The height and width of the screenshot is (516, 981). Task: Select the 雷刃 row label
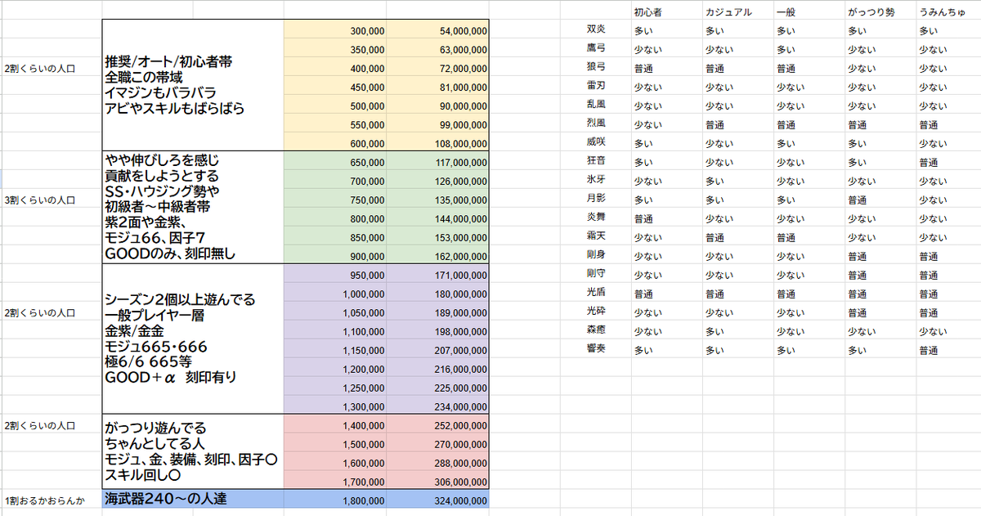click(x=596, y=87)
